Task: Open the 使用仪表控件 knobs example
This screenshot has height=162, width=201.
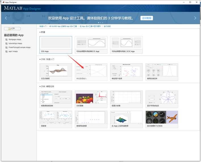Action: pyautogui.click(x=162, y=72)
